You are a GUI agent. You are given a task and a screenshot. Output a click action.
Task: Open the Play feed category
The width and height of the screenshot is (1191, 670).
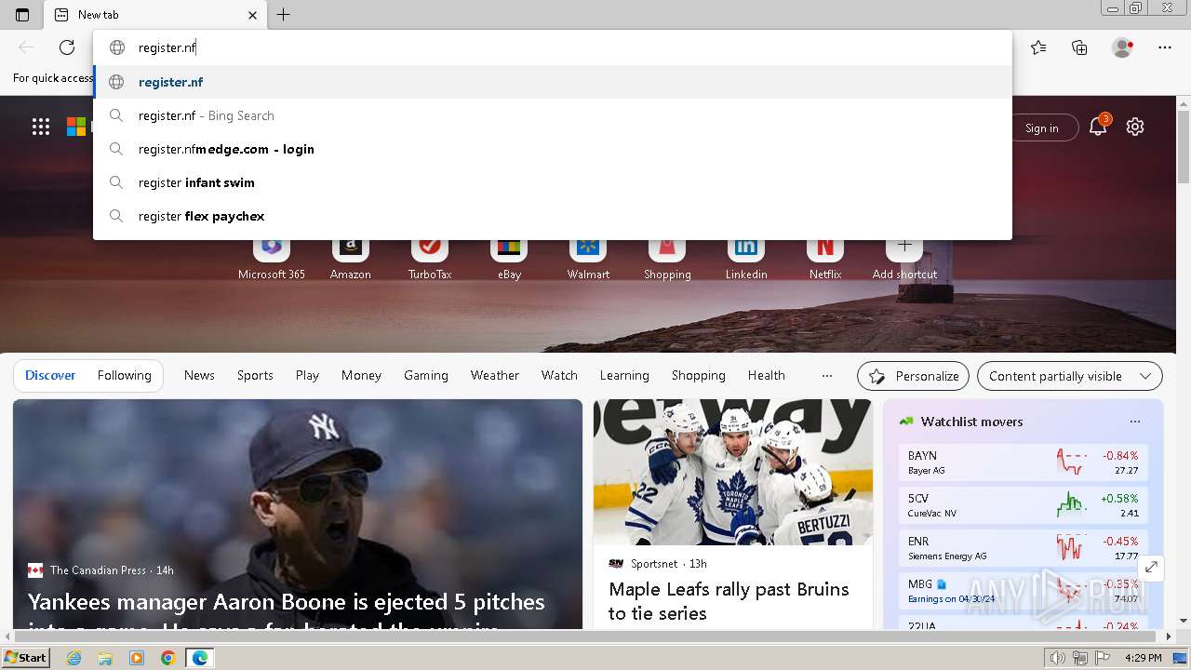click(x=307, y=375)
